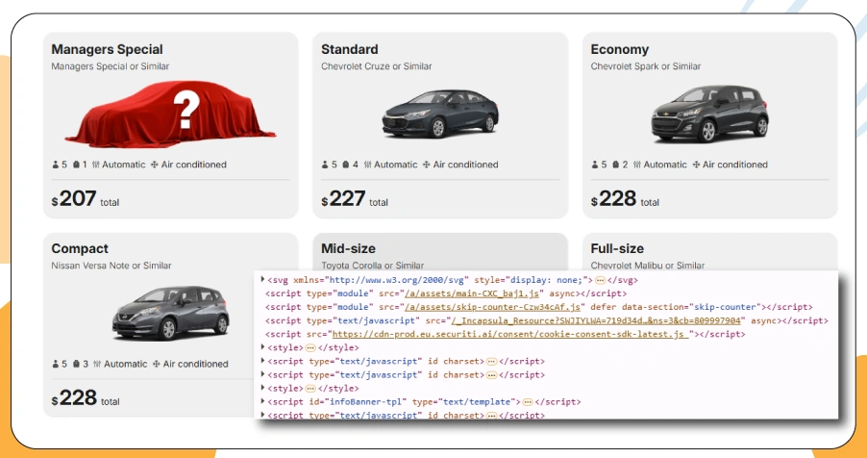867x458 pixels.
Task: Click the luggage icon on Standard card
Action: [x=346, y=165]
